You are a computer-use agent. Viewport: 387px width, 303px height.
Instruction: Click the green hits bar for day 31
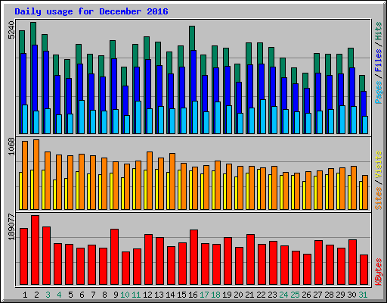362,83
